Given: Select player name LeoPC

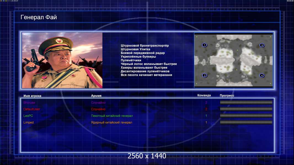Looking at the screenshot, I should (x=28, y=116).
